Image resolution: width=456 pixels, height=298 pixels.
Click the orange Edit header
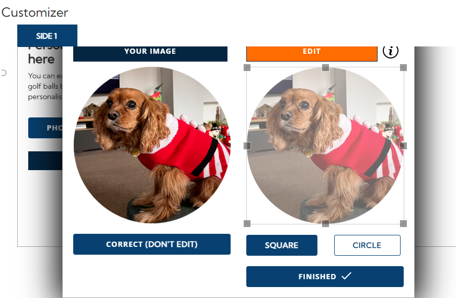click(x=312, y=54)
